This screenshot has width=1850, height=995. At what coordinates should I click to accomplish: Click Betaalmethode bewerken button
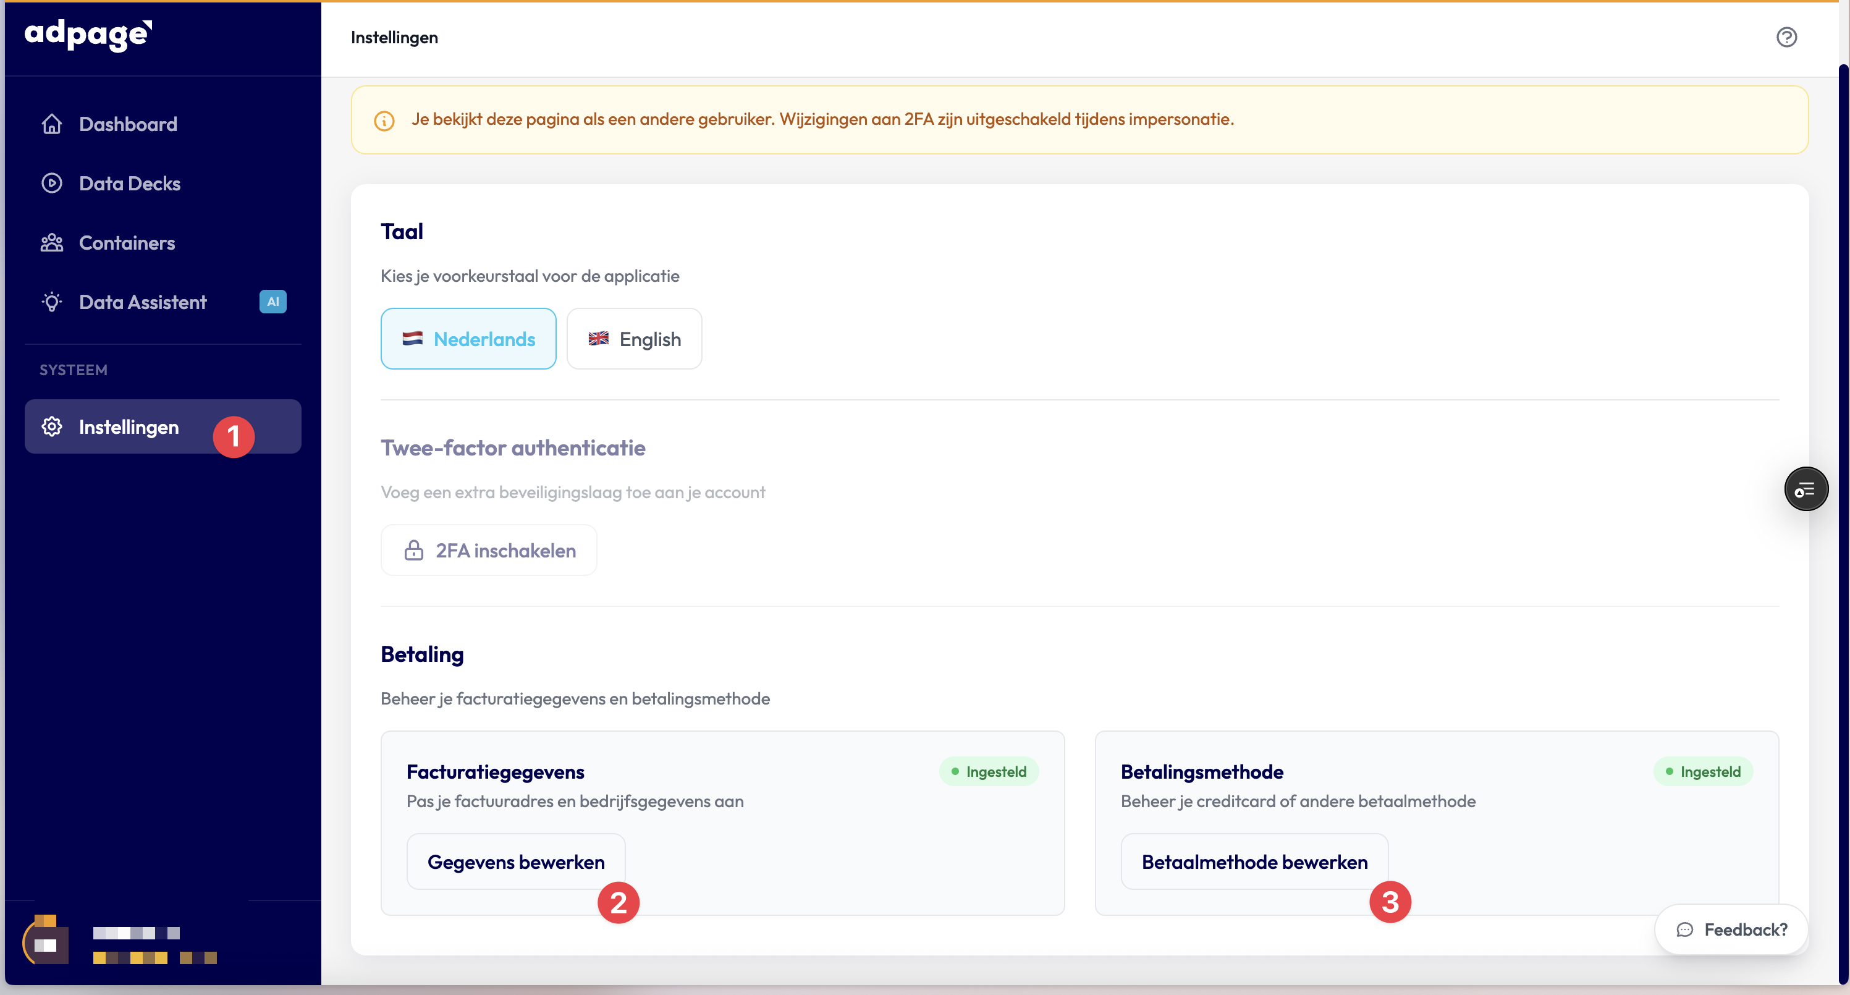(1254, 862)
